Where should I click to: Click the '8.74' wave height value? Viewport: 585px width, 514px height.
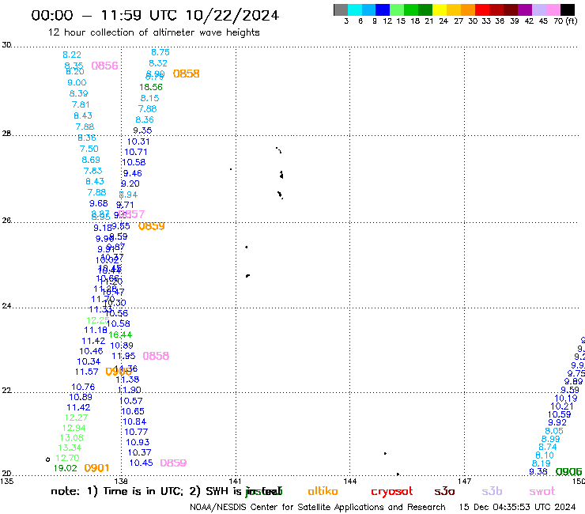point(548,448)
